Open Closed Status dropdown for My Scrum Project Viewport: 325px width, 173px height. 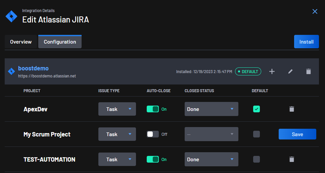(x=212, y=134)
